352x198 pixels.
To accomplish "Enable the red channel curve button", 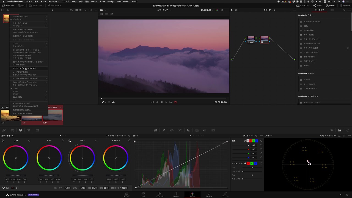I will [x=251, y=141].
